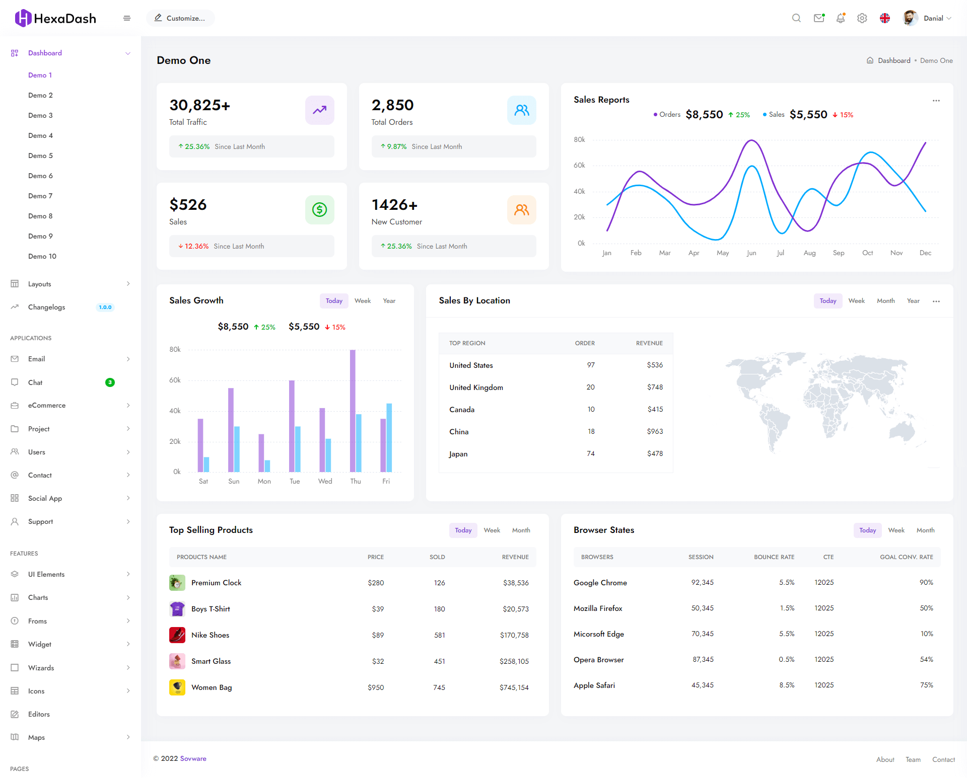967x778 pixels.
Task: Open the search magnifier icon
Action: point(796,18)
